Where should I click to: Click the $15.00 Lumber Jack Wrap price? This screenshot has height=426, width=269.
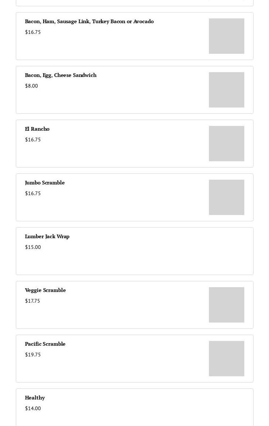pos(33,247)
